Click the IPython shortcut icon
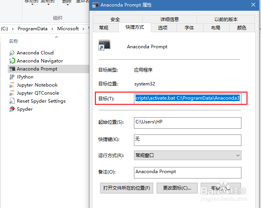 click(12, 77)
